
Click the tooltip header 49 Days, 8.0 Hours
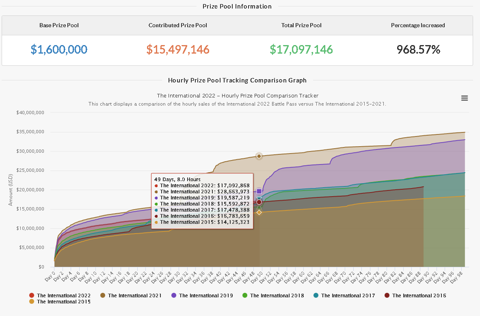point(177,180)
